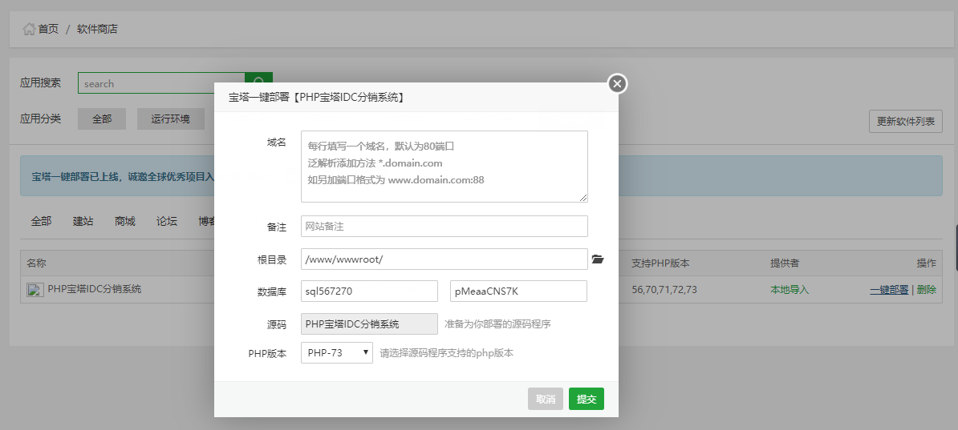Switch to the 商城 tab
Screen dimensions: 958x430
click(x=124, y=221)
